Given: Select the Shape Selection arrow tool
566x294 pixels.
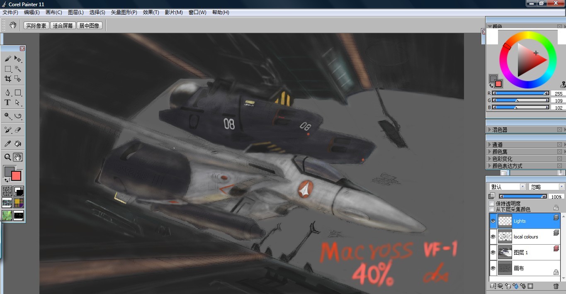Looking at the screenshot, I should (18, 102).
